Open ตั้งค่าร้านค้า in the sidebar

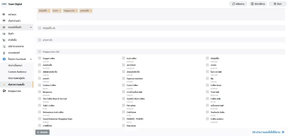click(14, 21)
